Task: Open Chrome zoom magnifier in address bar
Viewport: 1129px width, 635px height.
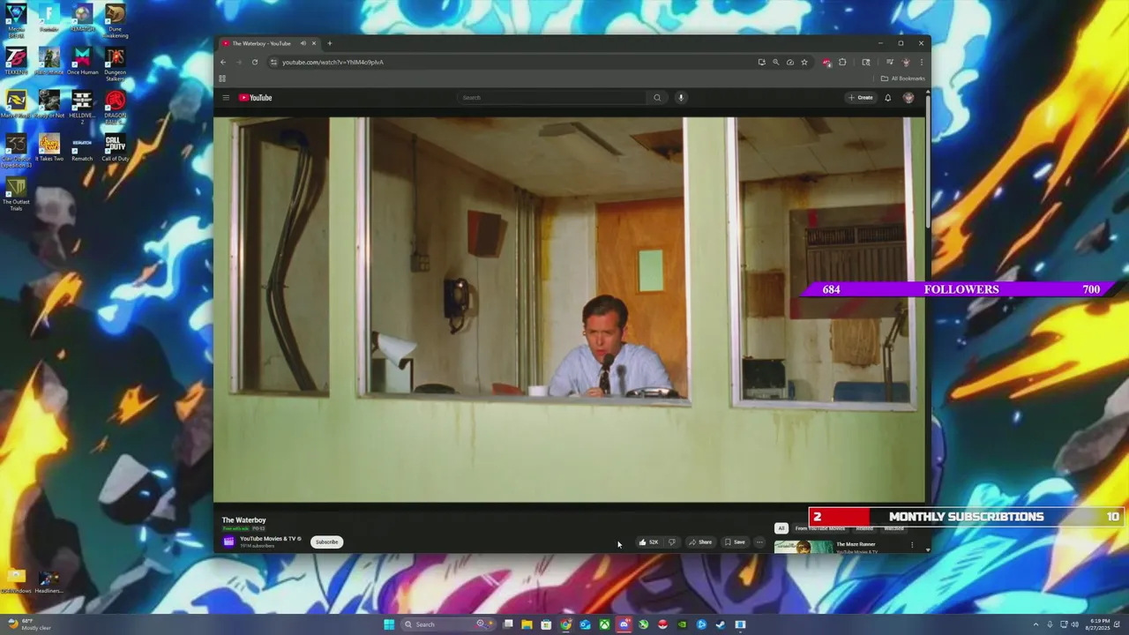Action: (776, 62)
